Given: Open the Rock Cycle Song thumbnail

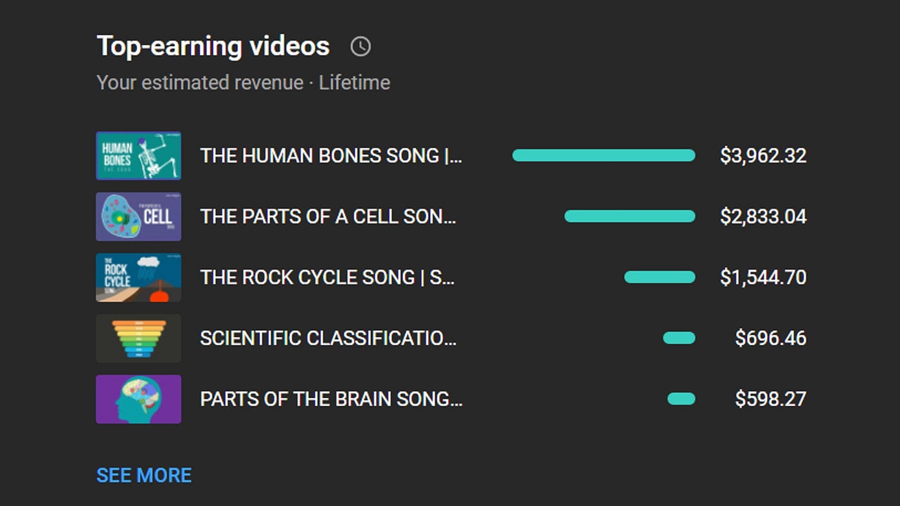Looking at the screenshot, I should (x=139, y=277).
